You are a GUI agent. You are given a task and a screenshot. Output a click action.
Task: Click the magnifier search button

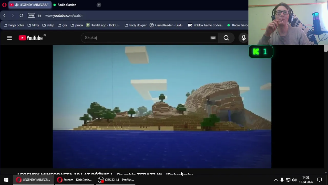226,38
